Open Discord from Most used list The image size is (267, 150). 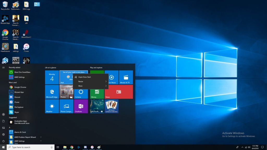(17, 97)
